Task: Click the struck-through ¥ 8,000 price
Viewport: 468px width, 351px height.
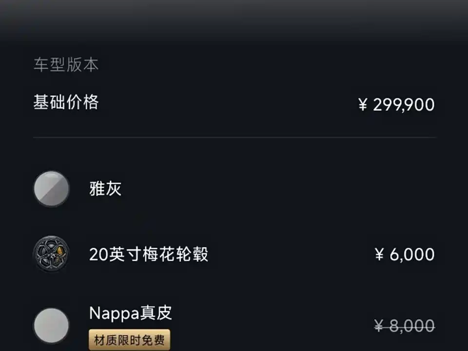Action: (404, 325)
